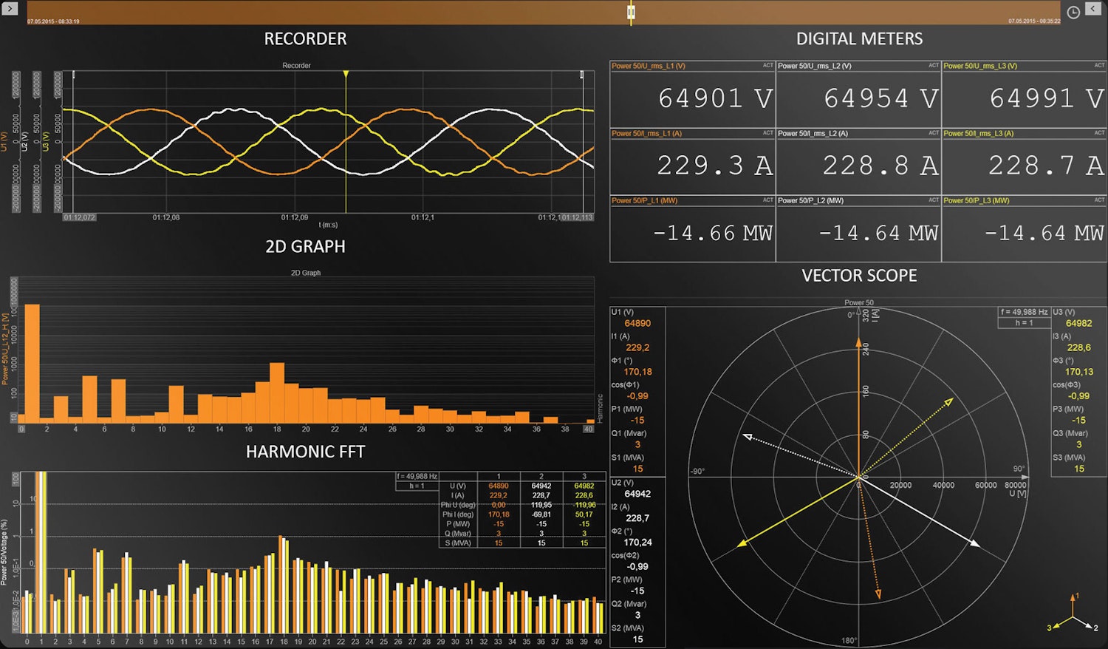Click harmonic axis label 40 in 2D graph
Viewport: 1108px width, 649px height.
click(x=588, y=429)
